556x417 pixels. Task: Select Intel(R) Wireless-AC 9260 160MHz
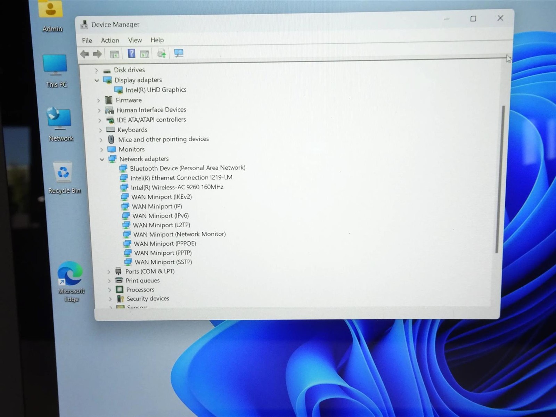pos(177,187)
